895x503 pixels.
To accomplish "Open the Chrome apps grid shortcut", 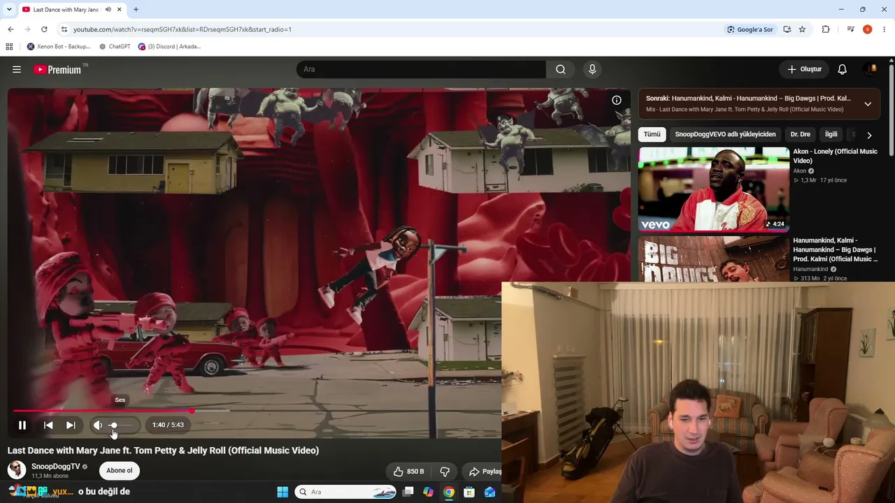I will tap(9, 47).
